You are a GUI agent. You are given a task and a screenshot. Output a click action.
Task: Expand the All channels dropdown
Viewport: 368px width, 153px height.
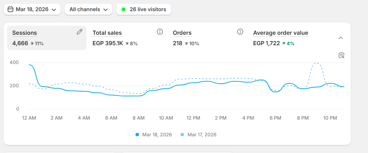(88, 9)
